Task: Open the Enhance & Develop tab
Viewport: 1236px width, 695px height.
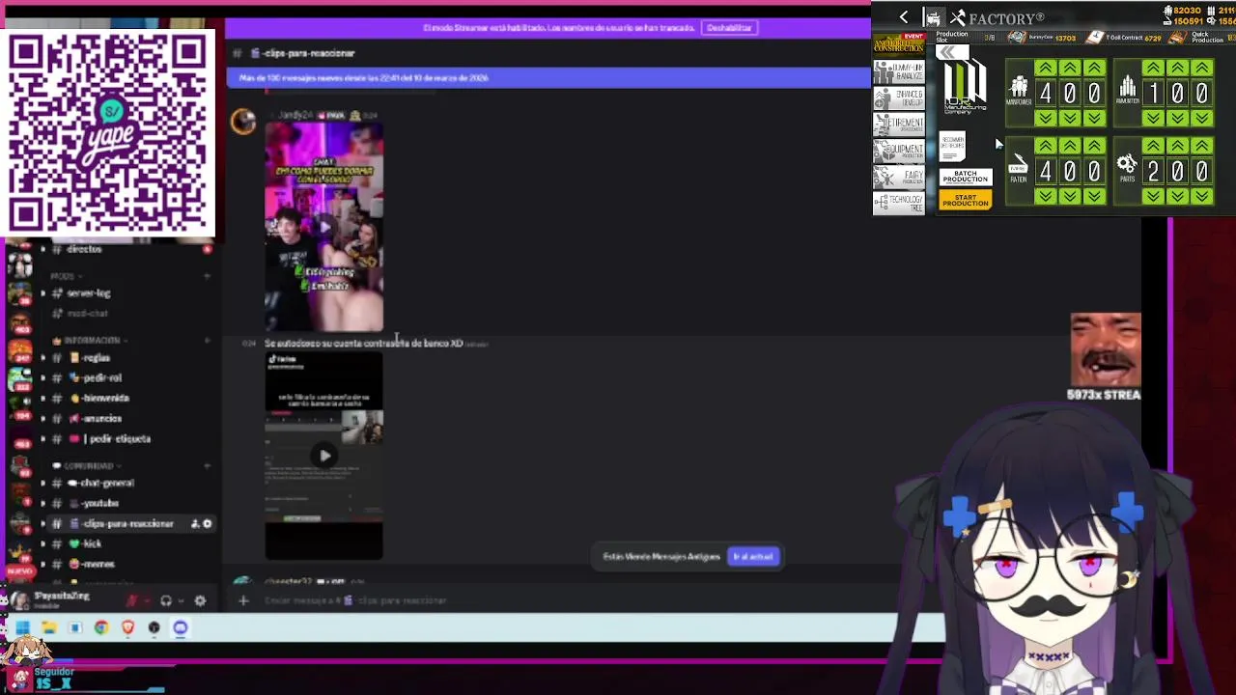Action: 899,98
